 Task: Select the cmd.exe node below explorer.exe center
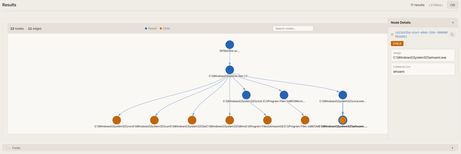(x=246, y=95)
